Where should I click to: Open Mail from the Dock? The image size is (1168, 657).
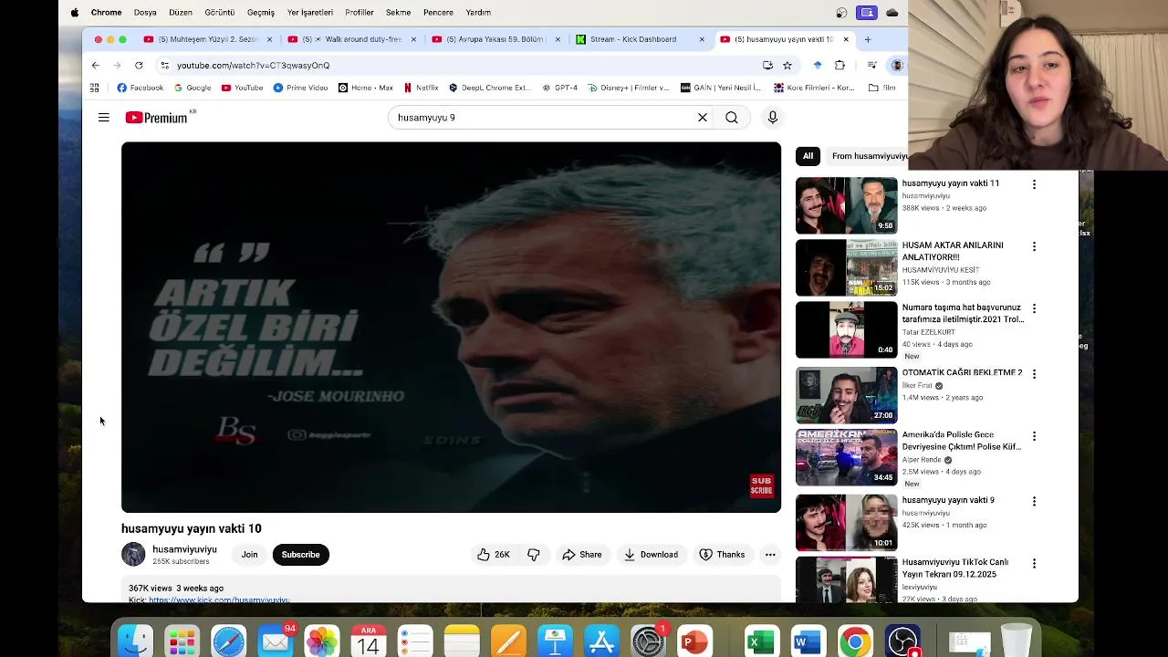pos(275,641)
